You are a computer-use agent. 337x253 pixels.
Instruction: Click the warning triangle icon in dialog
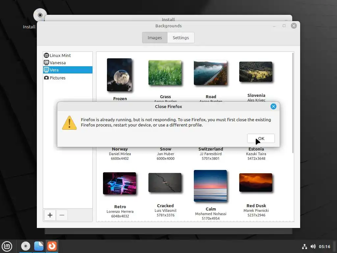tap(69, 123)
